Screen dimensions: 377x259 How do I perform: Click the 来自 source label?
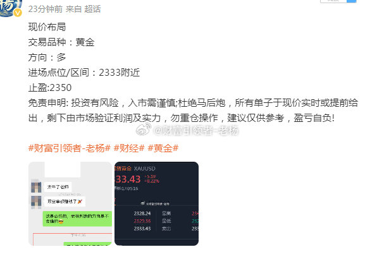coord(73,9)
